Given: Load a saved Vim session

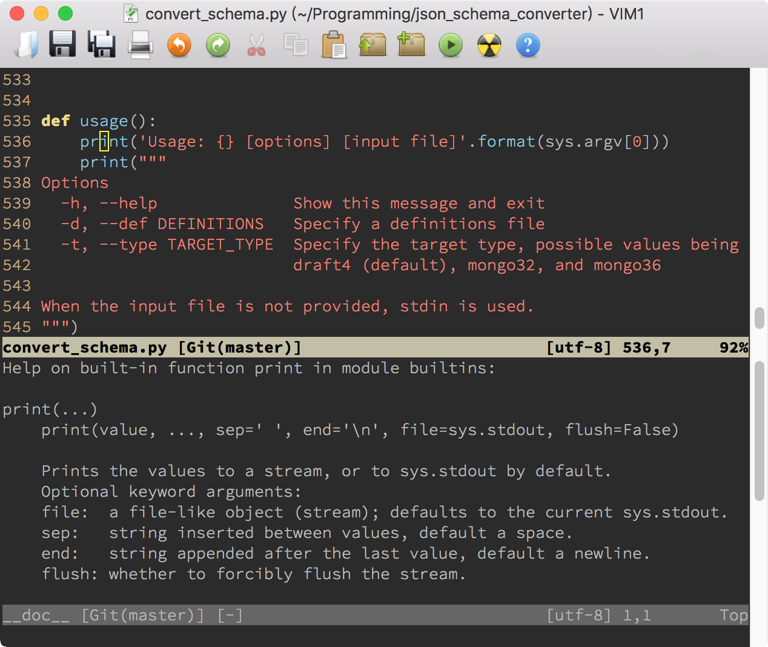Looking at the screenshot, I should 372,45.
